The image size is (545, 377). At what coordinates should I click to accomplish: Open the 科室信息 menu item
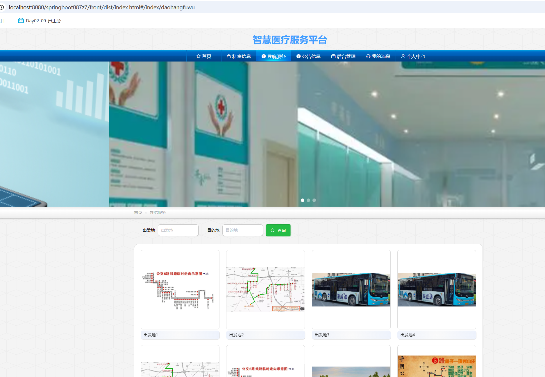[x=239, y=56]
